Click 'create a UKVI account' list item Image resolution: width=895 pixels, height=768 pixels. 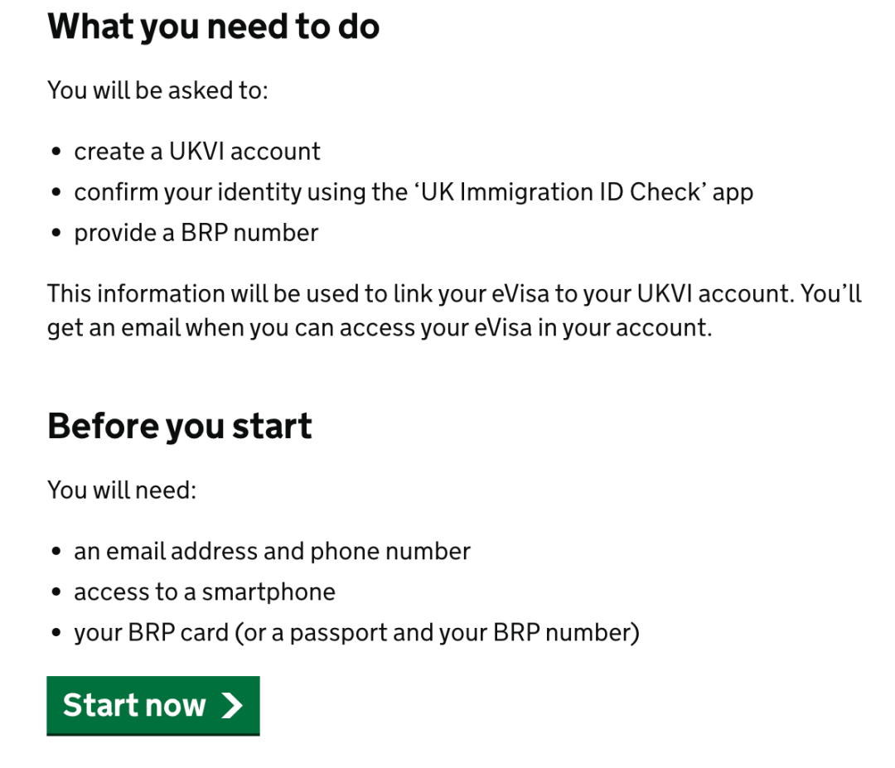click(x=196, y=152)
